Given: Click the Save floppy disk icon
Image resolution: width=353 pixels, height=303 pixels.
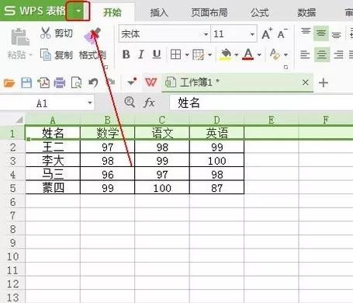Looking at the screenshot, I should [x=26, y=83].
